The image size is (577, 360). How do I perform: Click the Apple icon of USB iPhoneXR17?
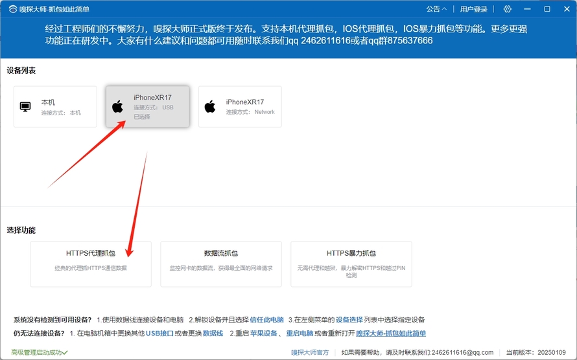pyautogui.click(x=117, y=107)
